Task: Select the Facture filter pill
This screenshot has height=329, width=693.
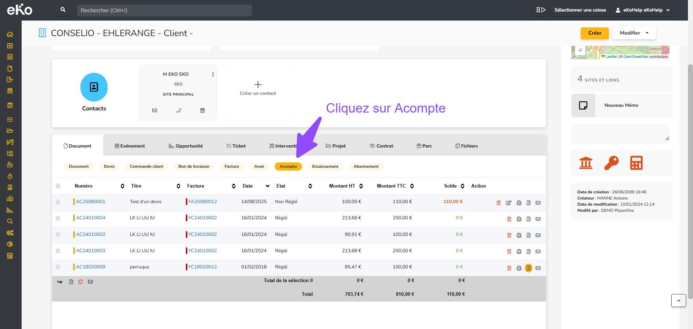Action: tap(231, 166)
